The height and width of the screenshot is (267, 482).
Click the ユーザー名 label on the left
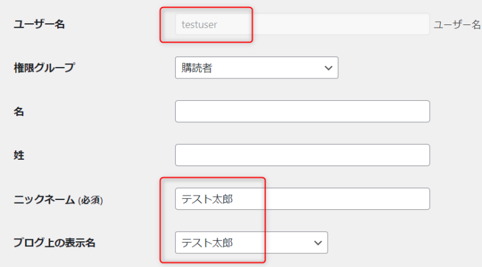(x=39, y=24)
